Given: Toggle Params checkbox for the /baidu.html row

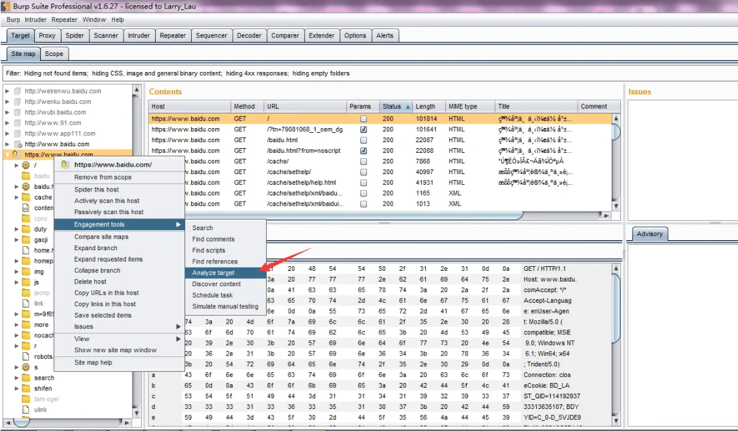Looking at the screenshot, I should pyautogui.click(x=364, y=140).
